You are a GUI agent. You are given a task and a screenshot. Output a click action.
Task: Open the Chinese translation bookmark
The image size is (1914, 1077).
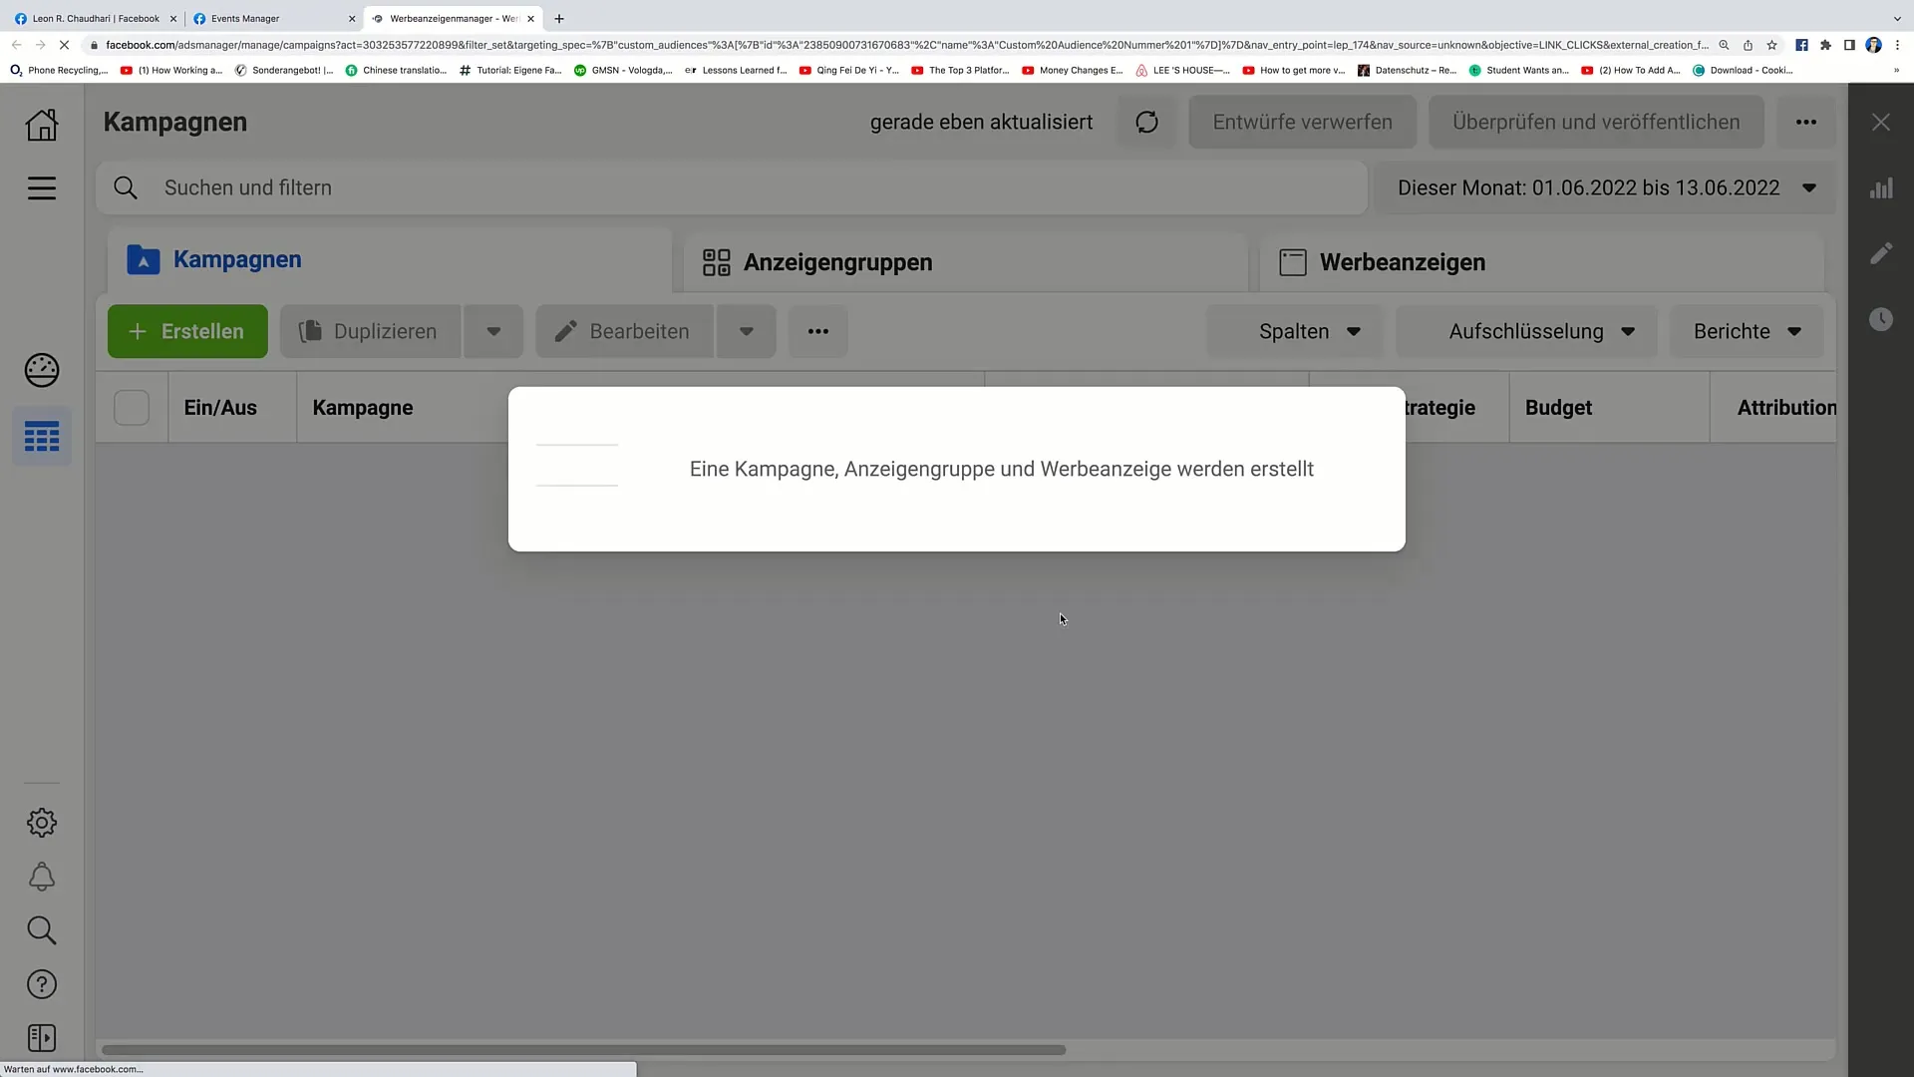(x=397, y=70)
